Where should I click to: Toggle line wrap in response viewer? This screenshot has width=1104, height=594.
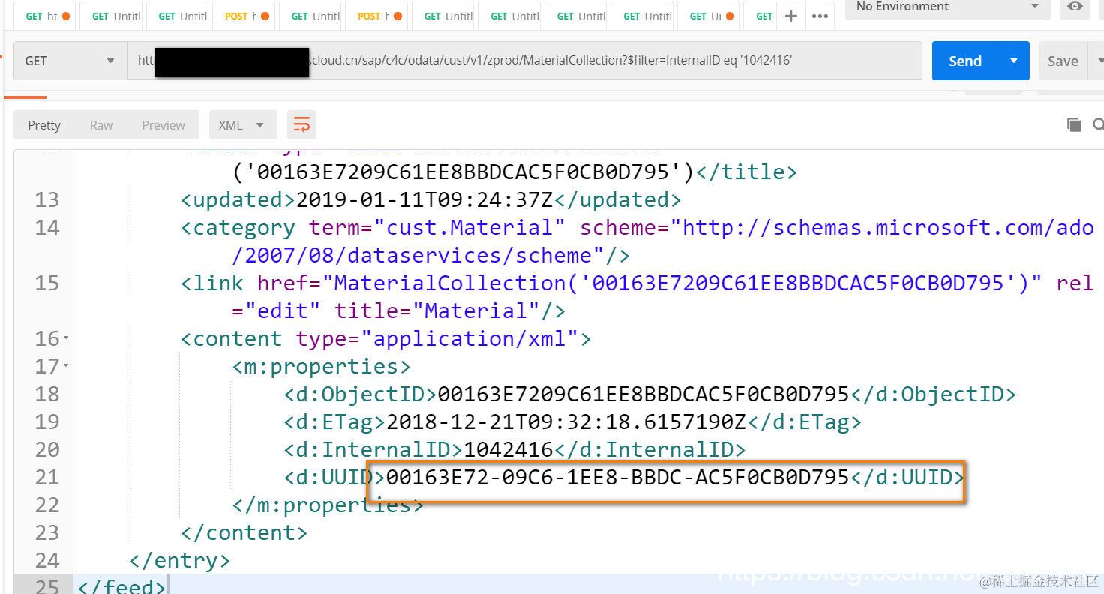click(x=301, y=125)
